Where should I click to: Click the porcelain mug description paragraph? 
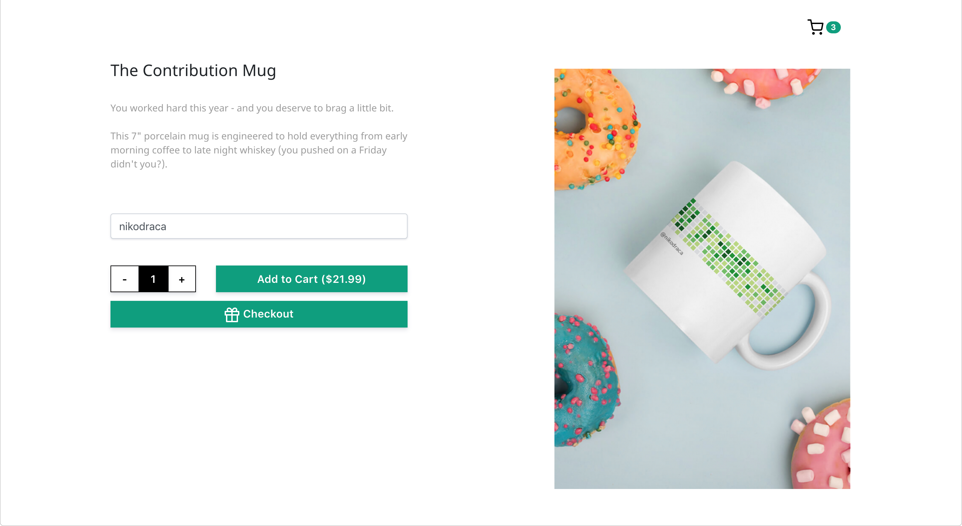pyautogui.click(x=259, y=150)
